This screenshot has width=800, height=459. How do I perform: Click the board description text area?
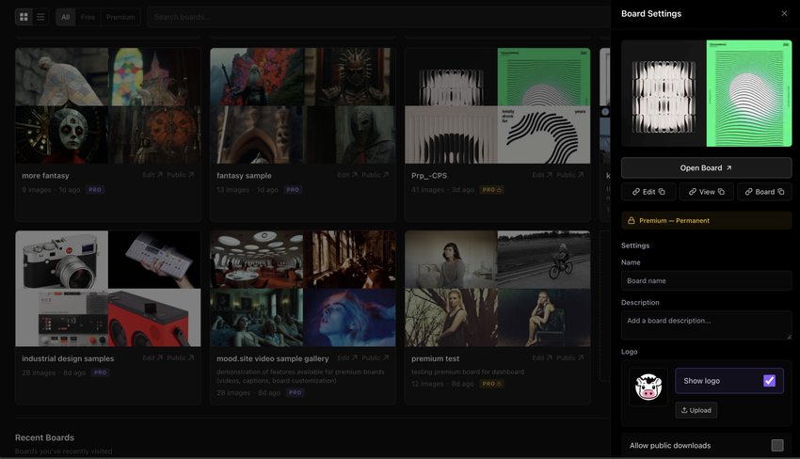tap(706, 324)
